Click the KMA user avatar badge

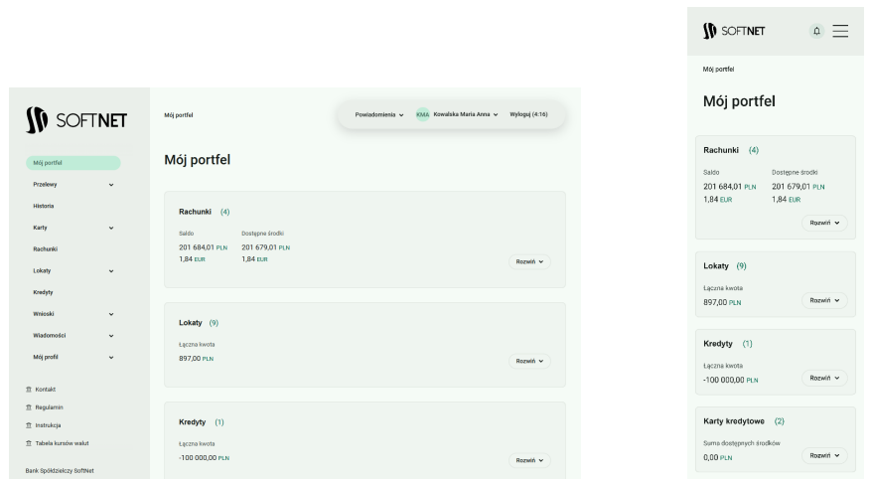click(422, 114)
